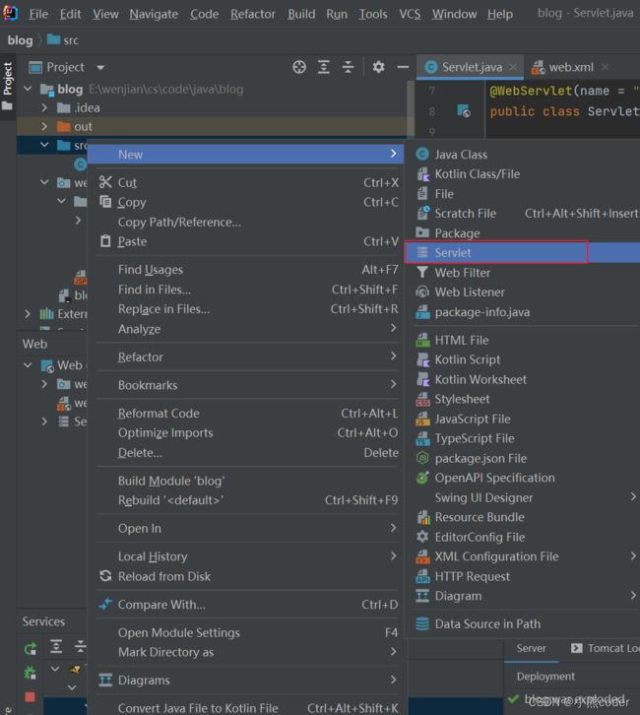Choose Mark Directory as
Screen dimensions: 640x715
tap(246, 652)
